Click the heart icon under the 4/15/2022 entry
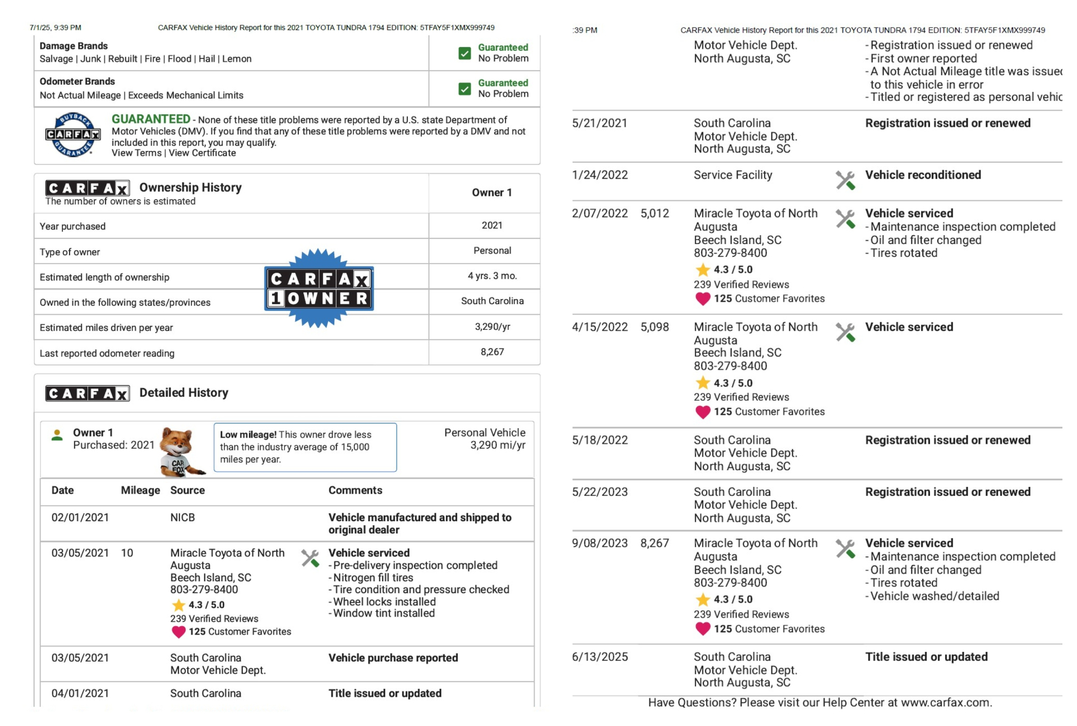 tap(702, 412)
